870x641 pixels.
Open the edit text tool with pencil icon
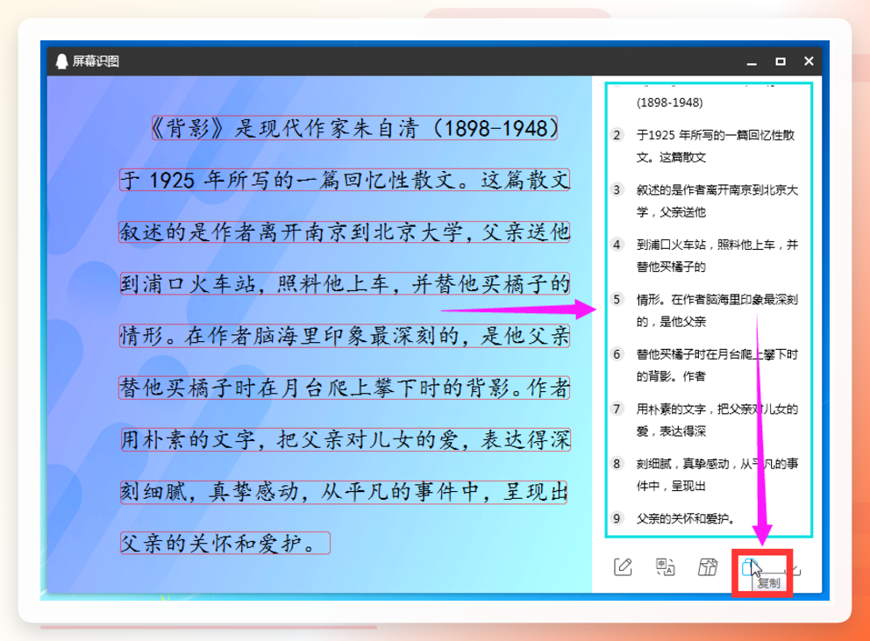point(623,567)
